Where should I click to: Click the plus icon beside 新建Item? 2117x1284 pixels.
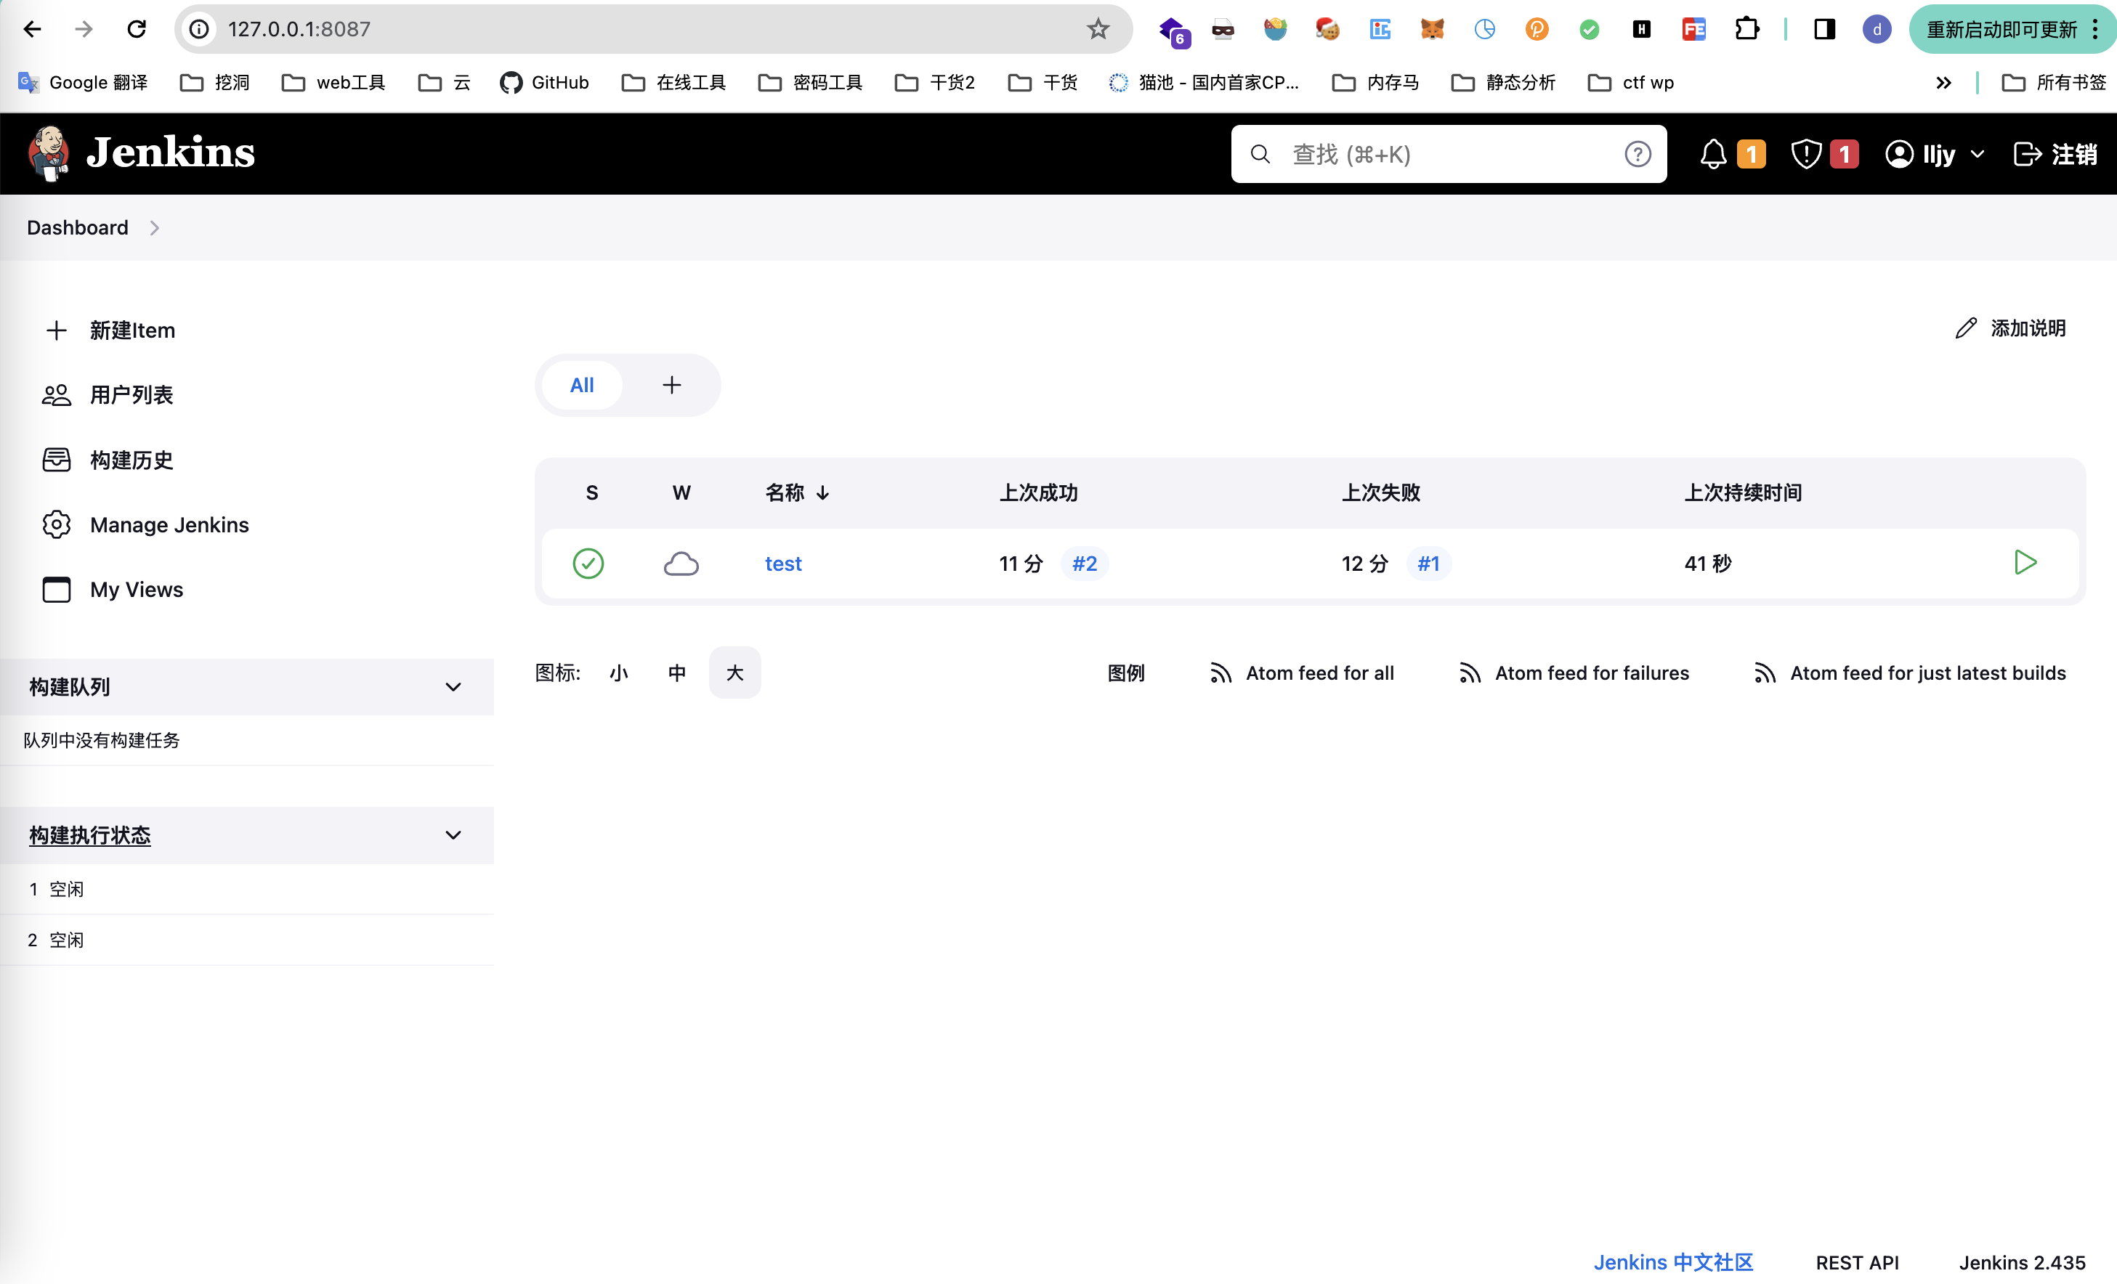coord(57,330)
